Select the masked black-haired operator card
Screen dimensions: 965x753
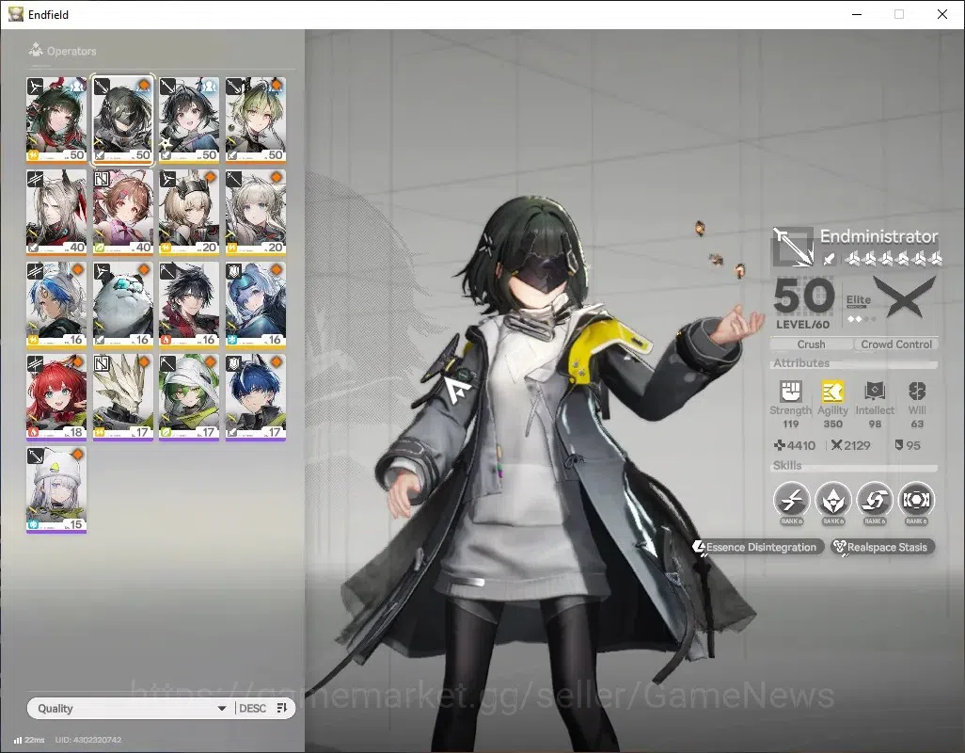tap(123, 120)
